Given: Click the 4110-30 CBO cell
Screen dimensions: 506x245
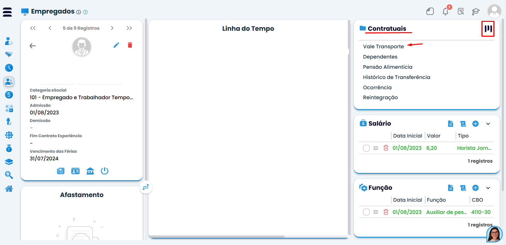Looking at the screenshot, I should pyautogui.click(x=481, y=212).
